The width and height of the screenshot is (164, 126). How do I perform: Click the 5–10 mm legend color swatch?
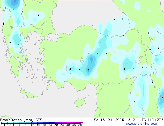click(28, 123)
